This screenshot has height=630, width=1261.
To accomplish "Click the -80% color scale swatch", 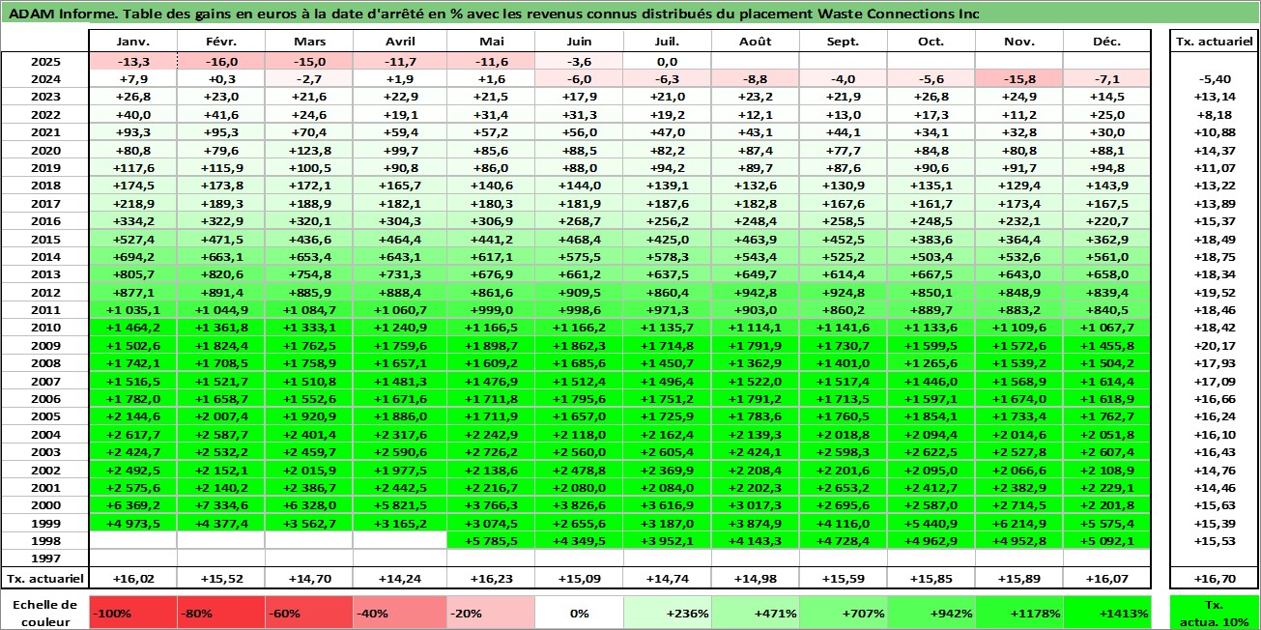I will click(220, 613).
